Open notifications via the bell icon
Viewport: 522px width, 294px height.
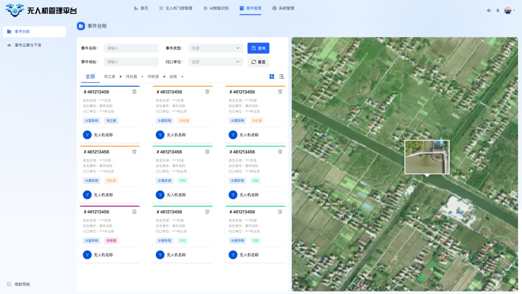pos(498,11)
